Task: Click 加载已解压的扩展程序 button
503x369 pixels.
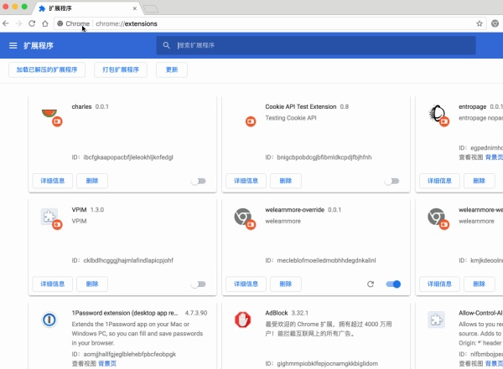Action: click(47, 69)
